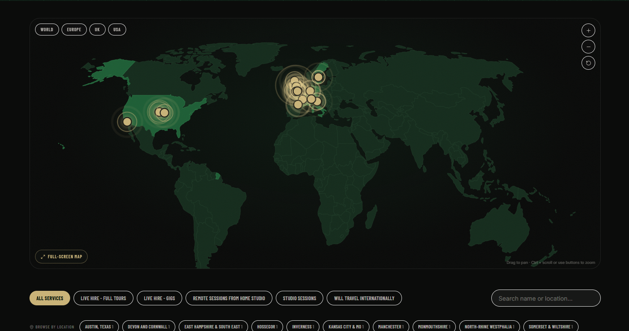Zoom in on the map with plus button
The image size is (629, 331).
(588, 31)
